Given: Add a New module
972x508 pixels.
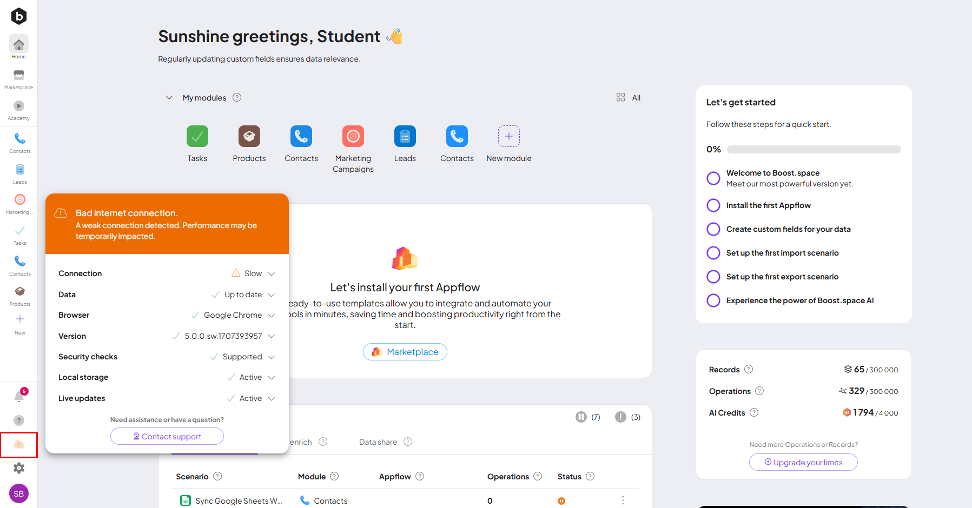Looking at the screenshot, I should click(x=508, y=137).
